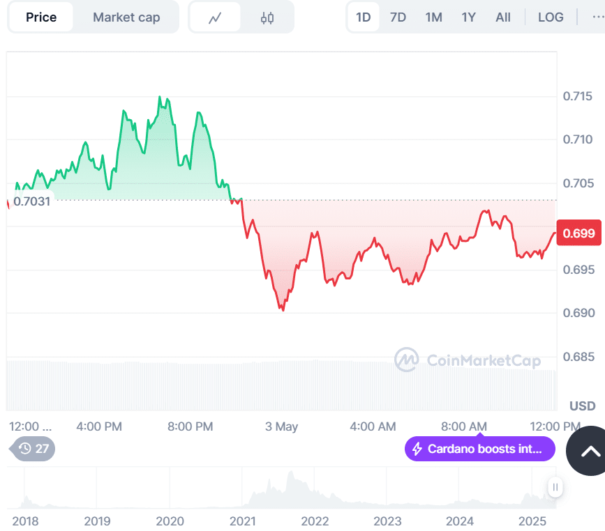
Task: Click the 0.695 price axis label
Action: 578,270
